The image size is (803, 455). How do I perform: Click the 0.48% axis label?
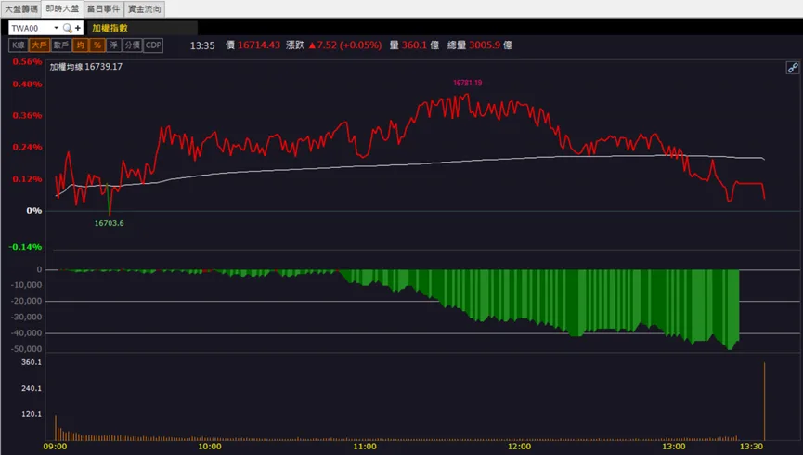[x=27, y=84]
